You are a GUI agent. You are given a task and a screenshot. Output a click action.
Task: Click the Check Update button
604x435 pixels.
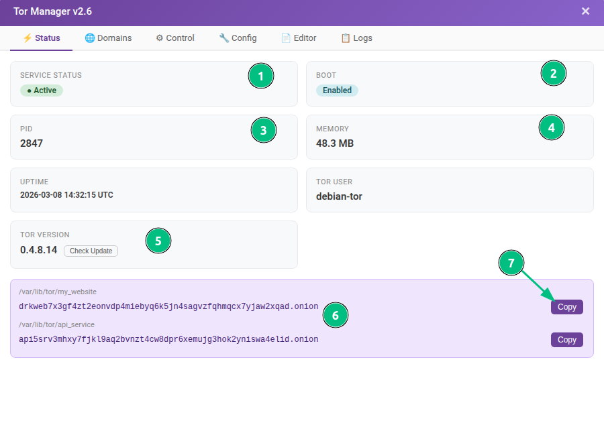(91, 251)
